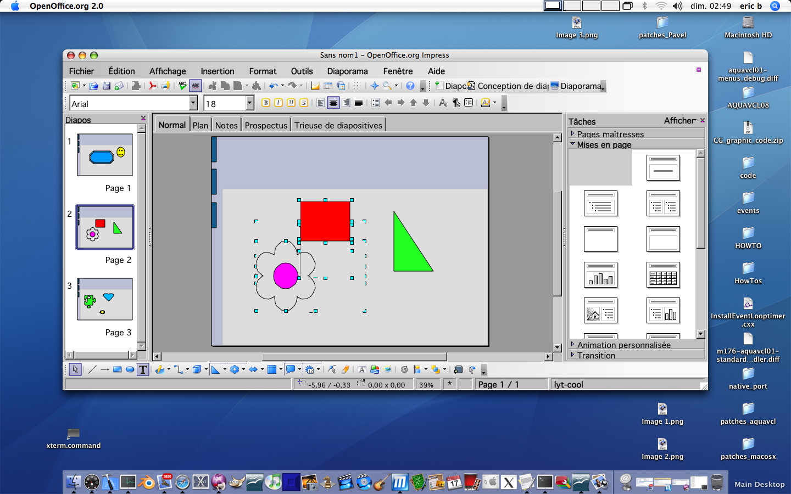Select the Line drawing tool
791x494 pixels.
click(x=92, y=369)
